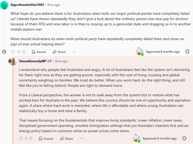Click the approver avatar on the top comment

pos(139,51)
